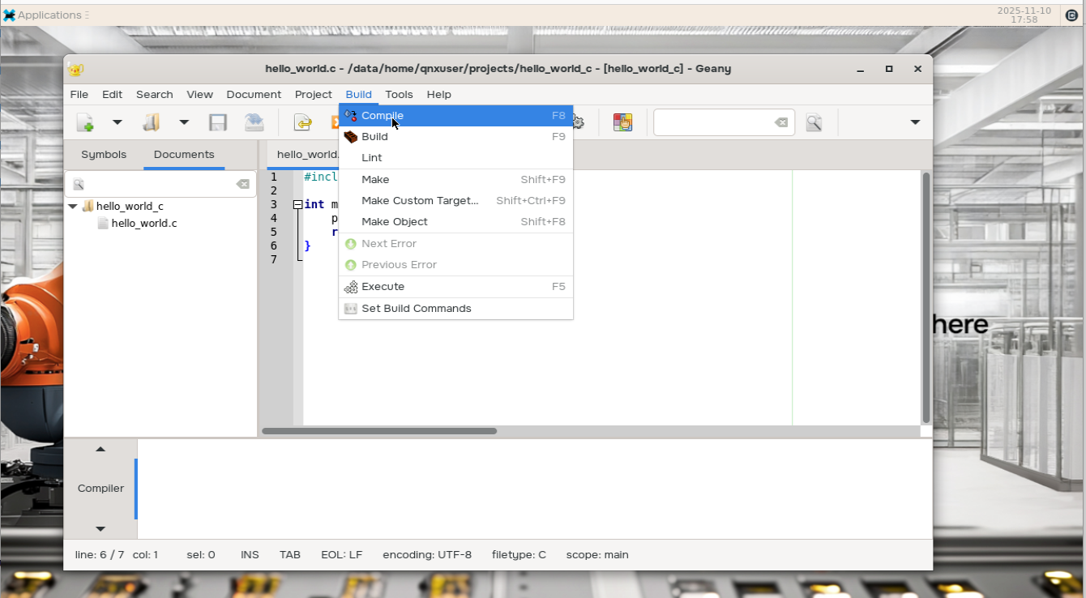1086x598 pixels.
Task: Expand the toolbar overflow arrow at far right
Action: 915,122
